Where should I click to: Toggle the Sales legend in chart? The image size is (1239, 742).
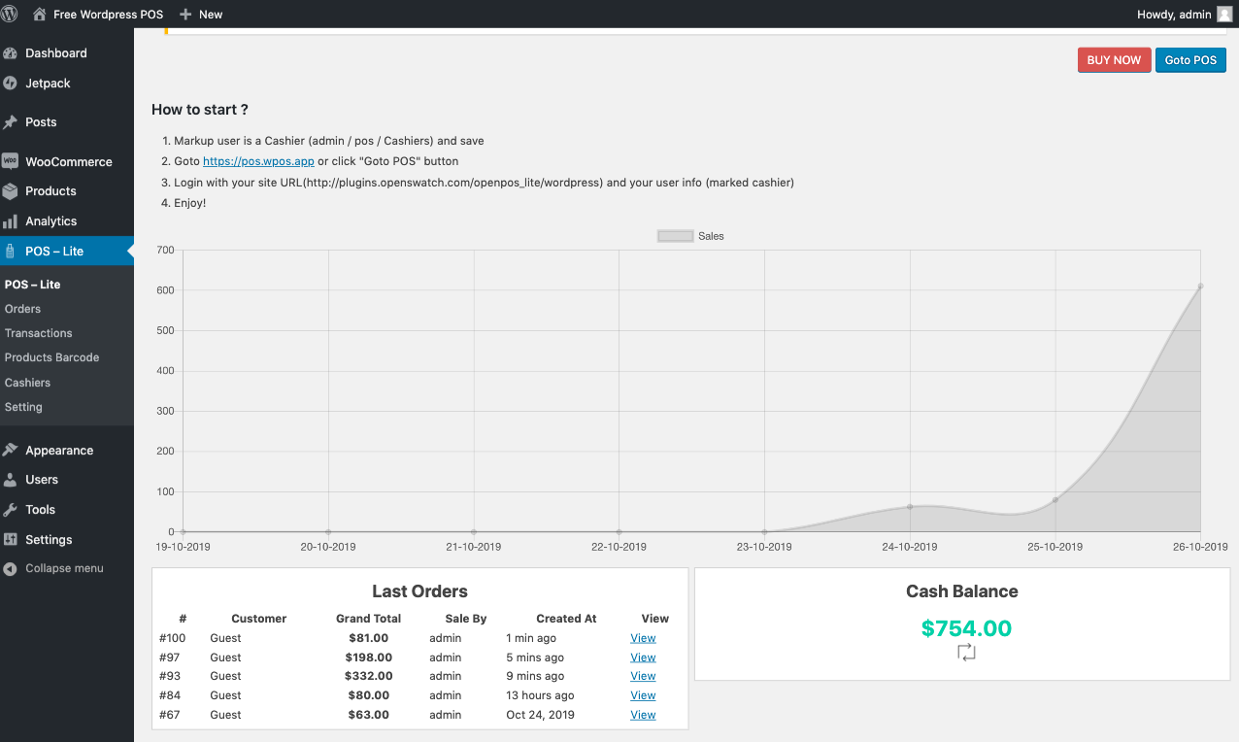click(676, 236)
